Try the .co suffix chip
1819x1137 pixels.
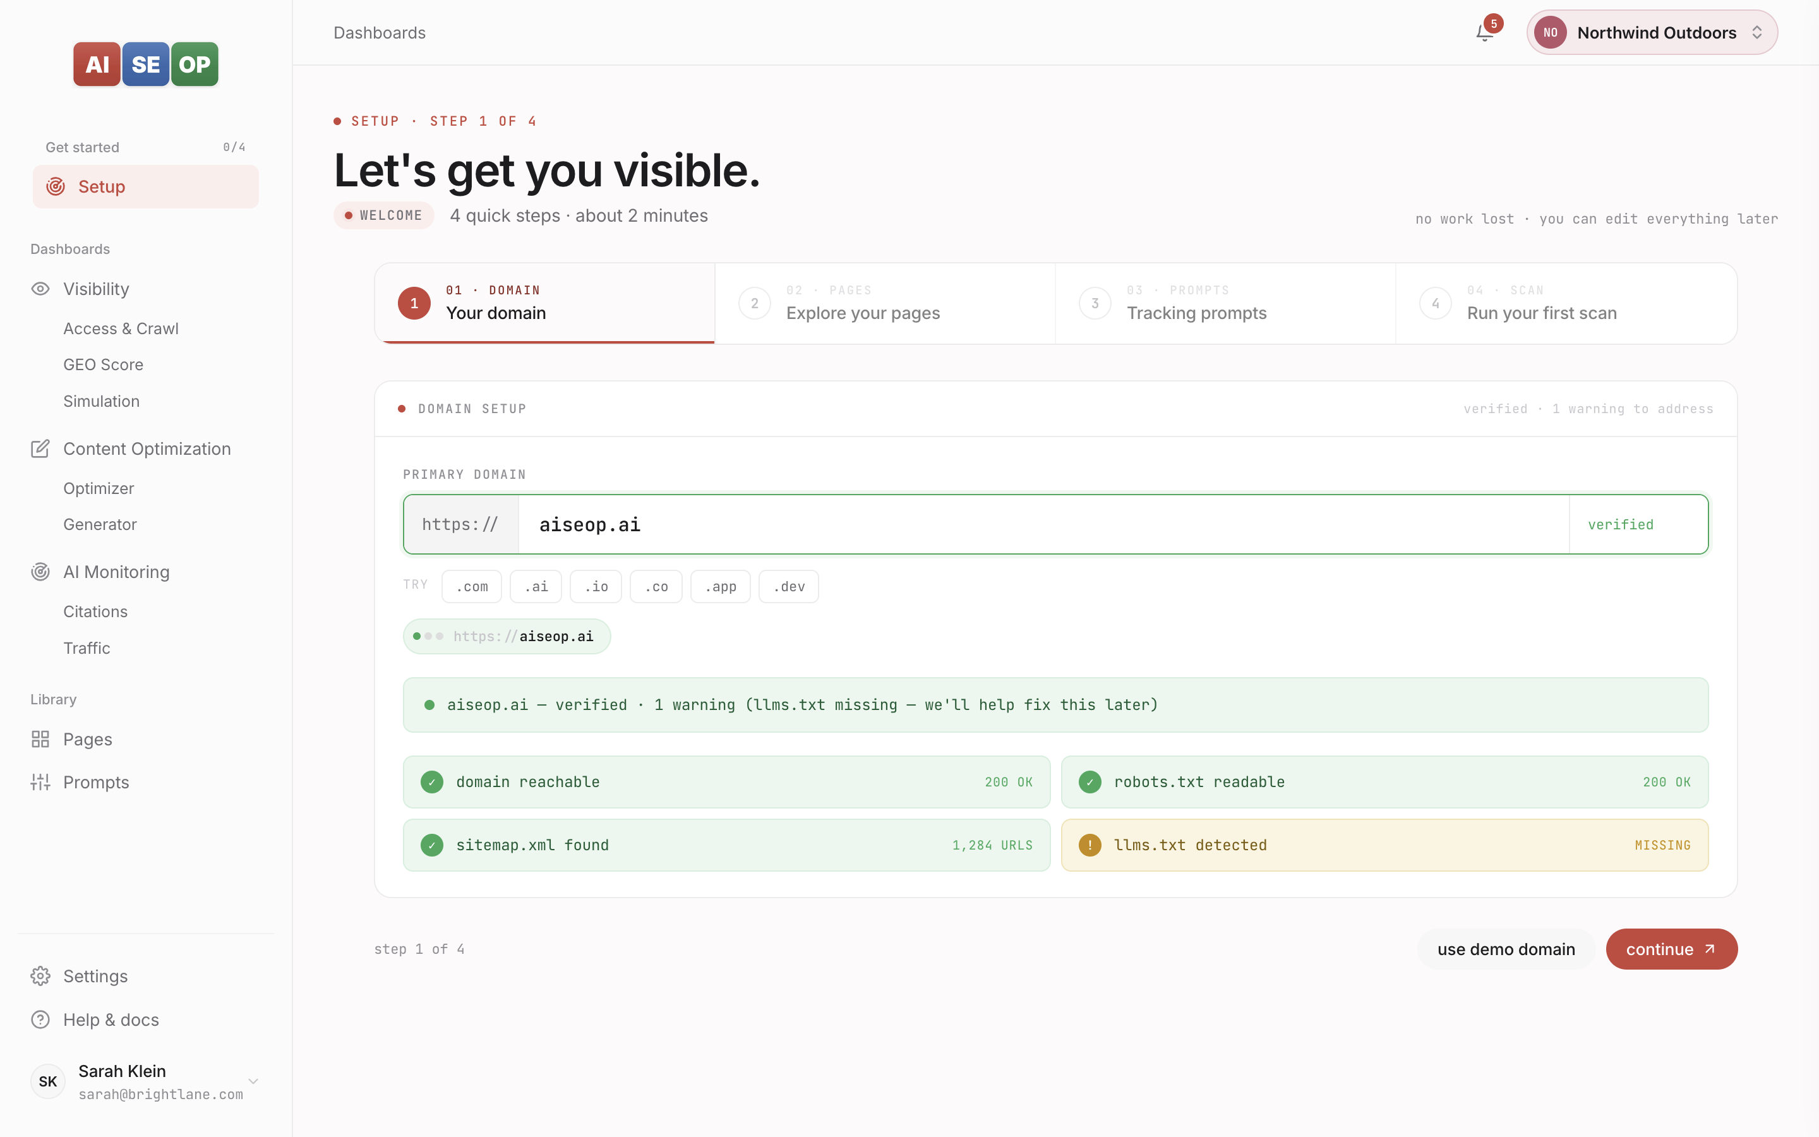pyautogui.click(x=656, y=587)
